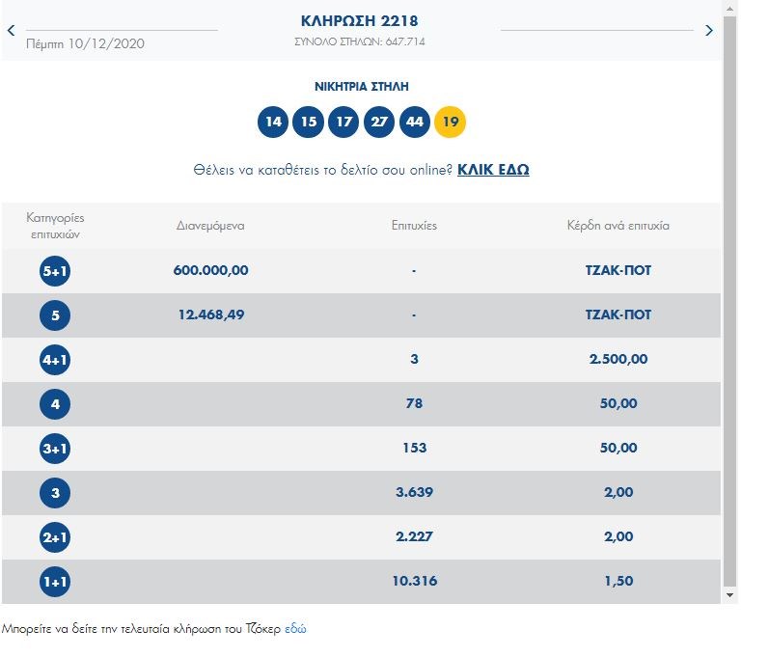
Task: Click the Κέρδη ανά επιτυχία column header
Action: (618, 226)
